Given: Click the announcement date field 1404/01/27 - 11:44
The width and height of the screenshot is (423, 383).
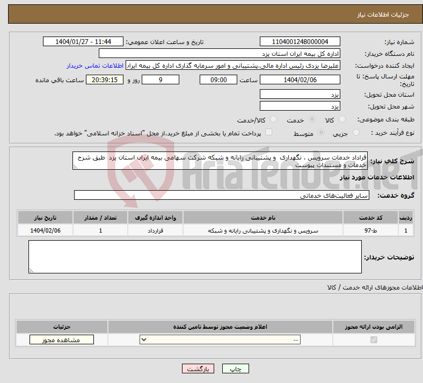Looking at the screenshot, I should 83,41.
